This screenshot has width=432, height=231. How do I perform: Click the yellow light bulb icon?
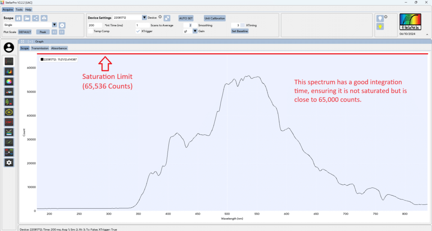click(380, 27)
